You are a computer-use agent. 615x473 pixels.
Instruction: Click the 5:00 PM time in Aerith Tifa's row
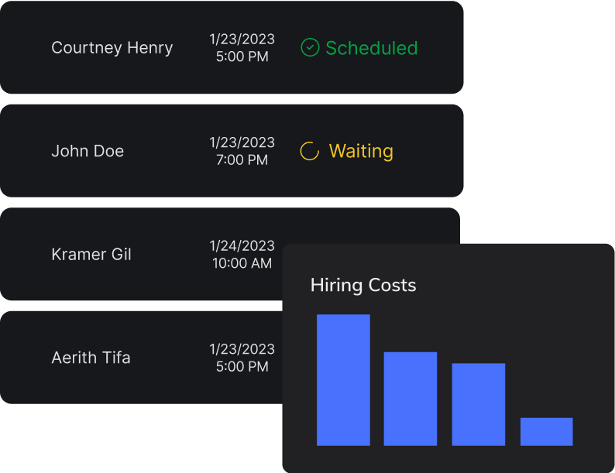[x=242, y=366]
